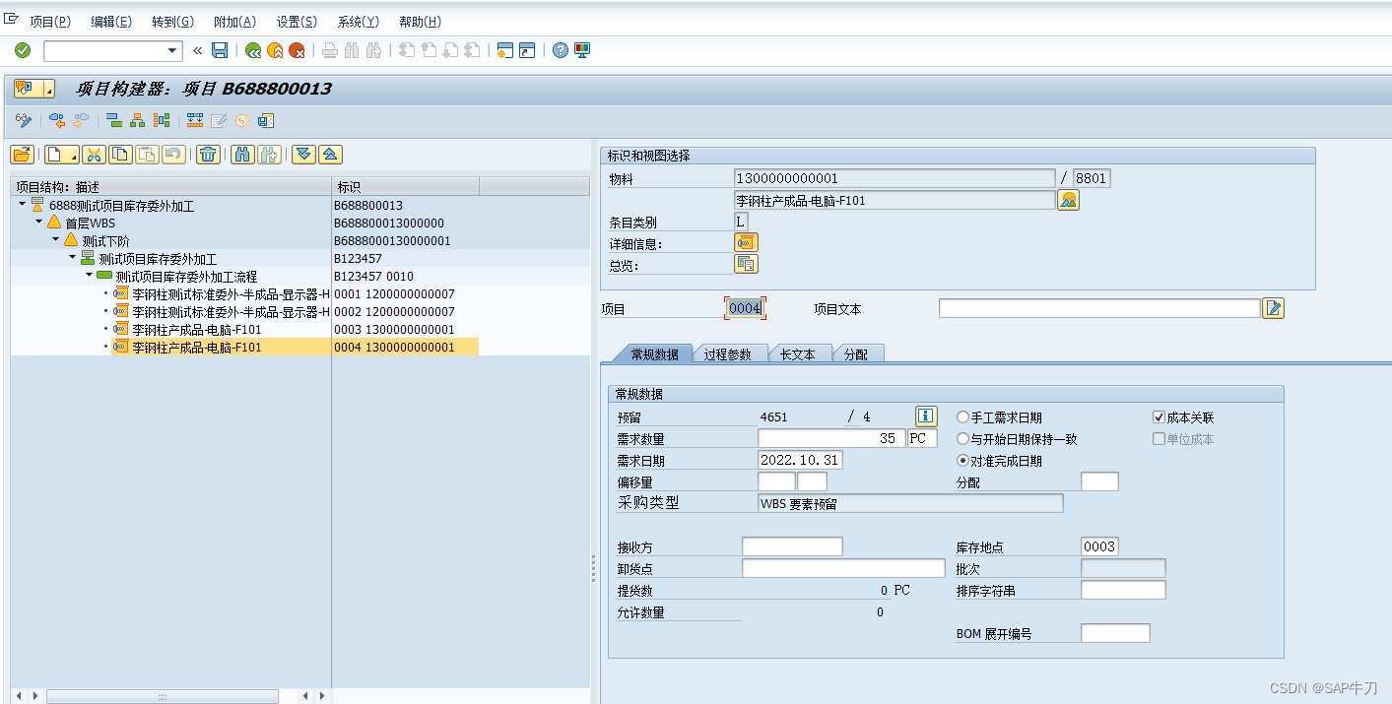Click the expand all nodes icon

[303, 154]
